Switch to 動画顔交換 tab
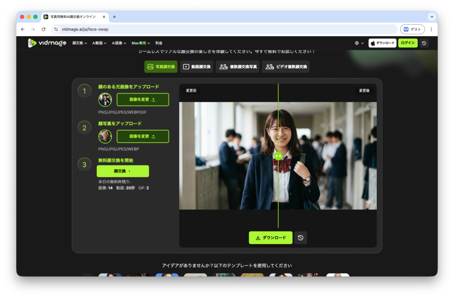This screenshot has height=298, width=454. pyautogui.click(x=197, y=67)
